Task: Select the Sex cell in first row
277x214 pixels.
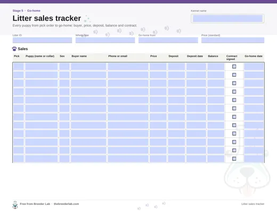Action: click(x=64, y=67)
